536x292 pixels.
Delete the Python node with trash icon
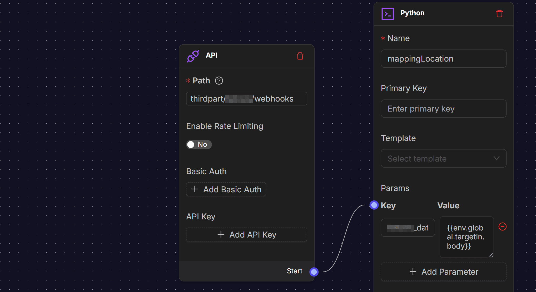pos(499,14)
